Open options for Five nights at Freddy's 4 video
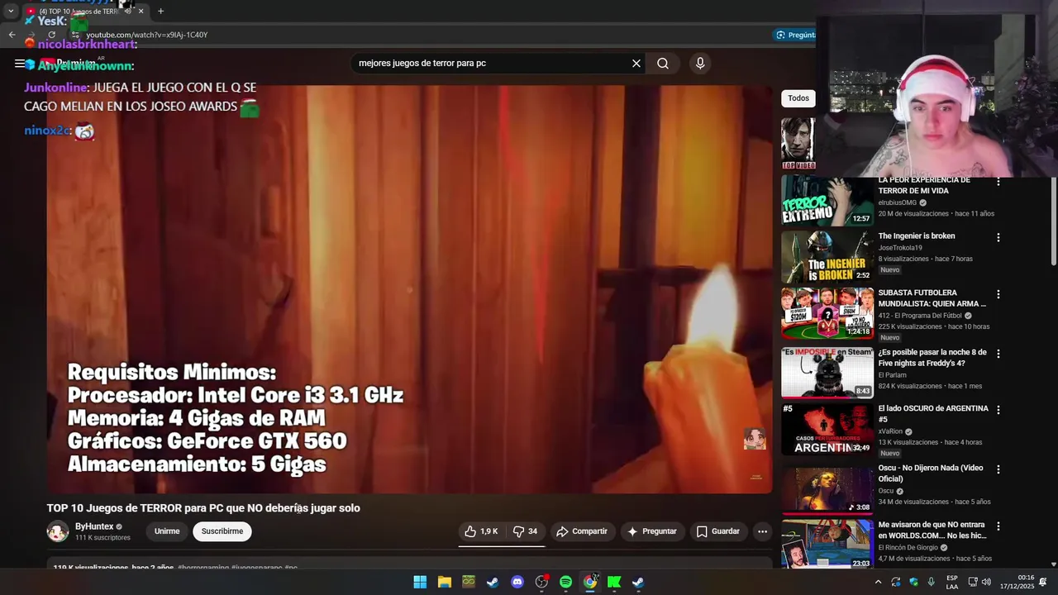1058x595 pixels. [998, 354]
